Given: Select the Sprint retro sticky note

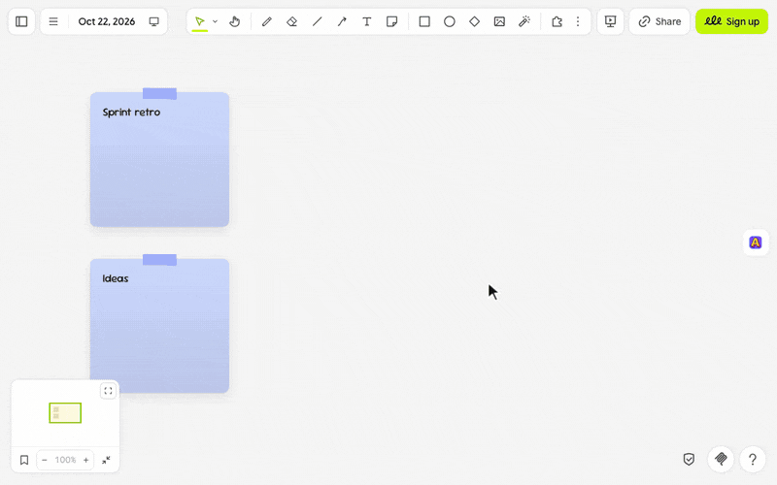Looking at the screenshot, I should coord(159,158).
